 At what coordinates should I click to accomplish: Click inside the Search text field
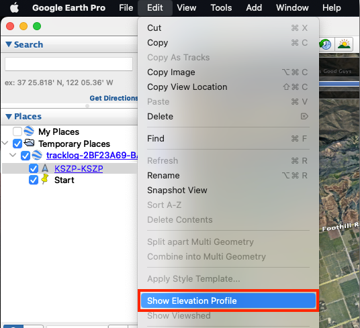[69, 64]
